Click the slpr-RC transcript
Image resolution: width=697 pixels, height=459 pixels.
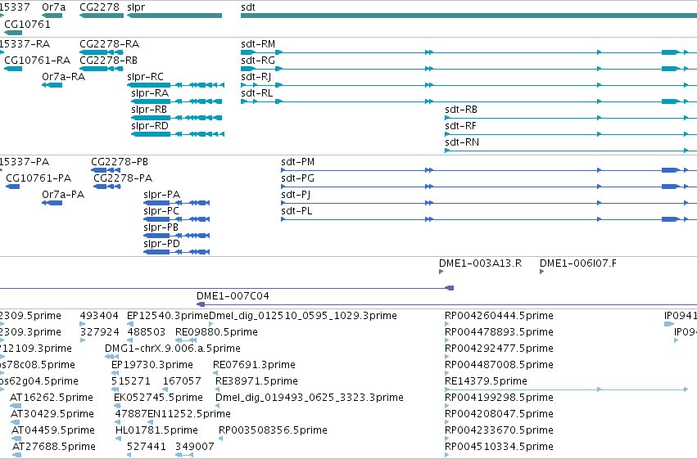(175, 85)
